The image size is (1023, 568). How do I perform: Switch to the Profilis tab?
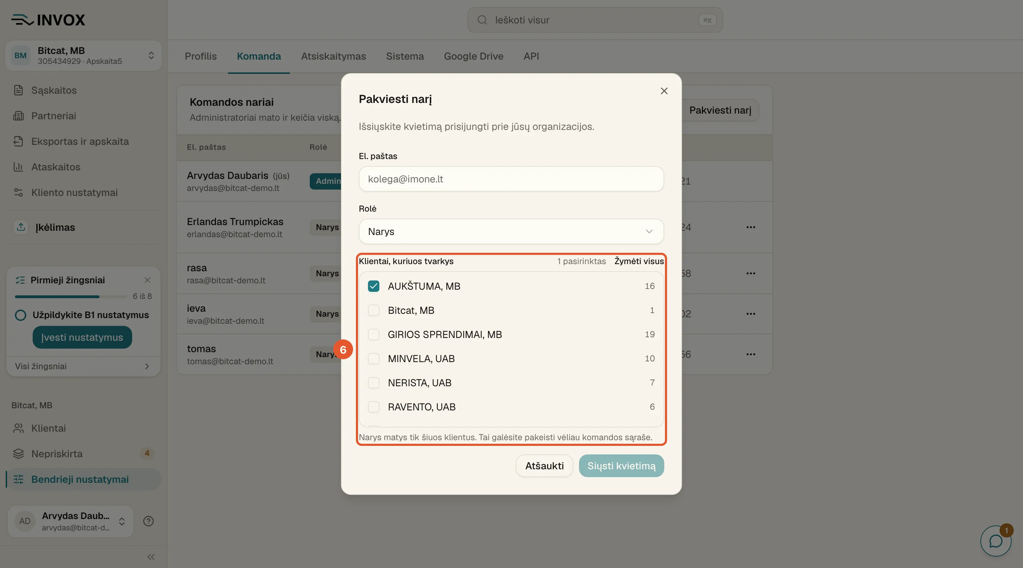tap(201, 56)
